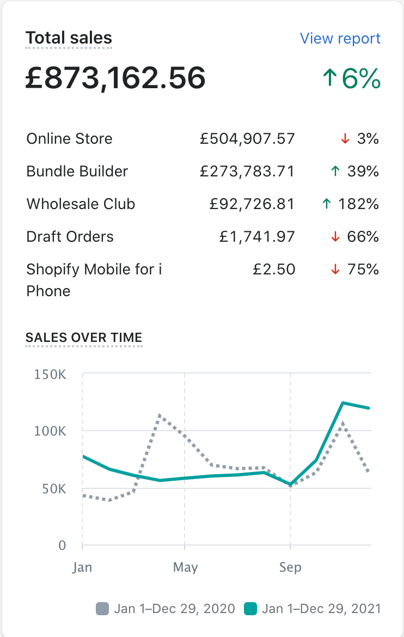The image size is (404, 637).
Task: Click red down arrow on Shopify Mobile row
Action: click(335, 269)
